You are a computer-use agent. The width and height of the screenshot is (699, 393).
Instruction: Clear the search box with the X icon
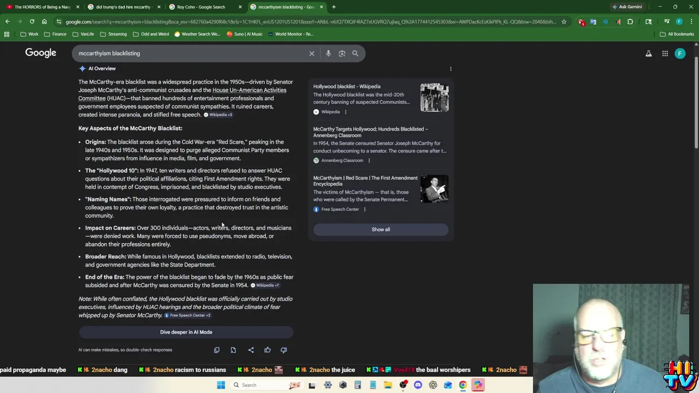[x=312, y=53]
